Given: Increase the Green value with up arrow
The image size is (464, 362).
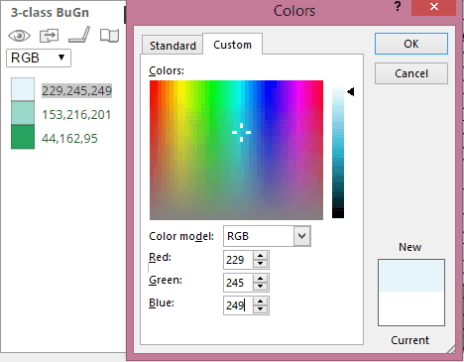Looking at the screenshot, I should [261, 279].
